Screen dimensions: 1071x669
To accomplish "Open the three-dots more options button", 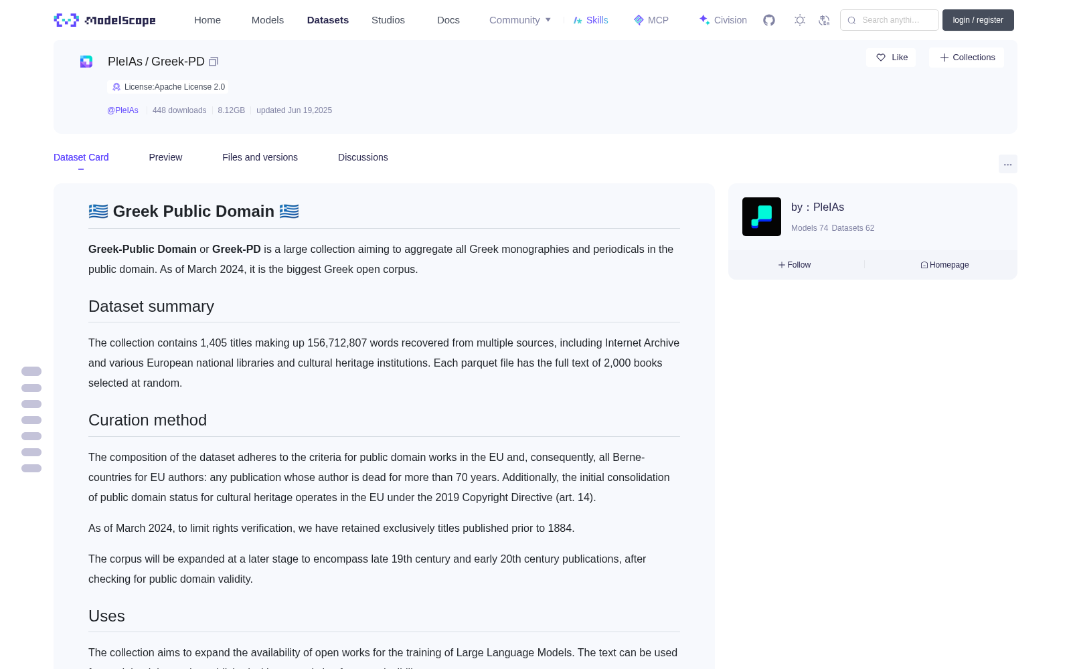I will pos(1007,164).
